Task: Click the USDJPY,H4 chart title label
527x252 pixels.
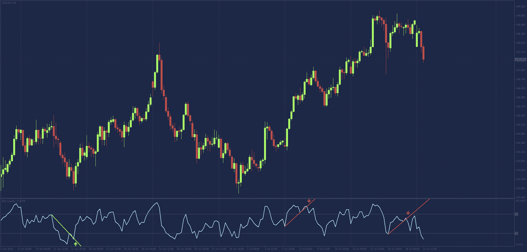Action: coord(9,3)
